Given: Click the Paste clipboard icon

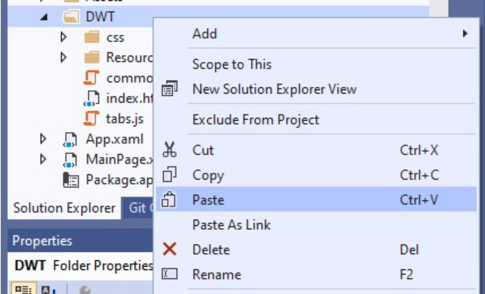Looking at the screenshot, I should click(x=169, y=199).
